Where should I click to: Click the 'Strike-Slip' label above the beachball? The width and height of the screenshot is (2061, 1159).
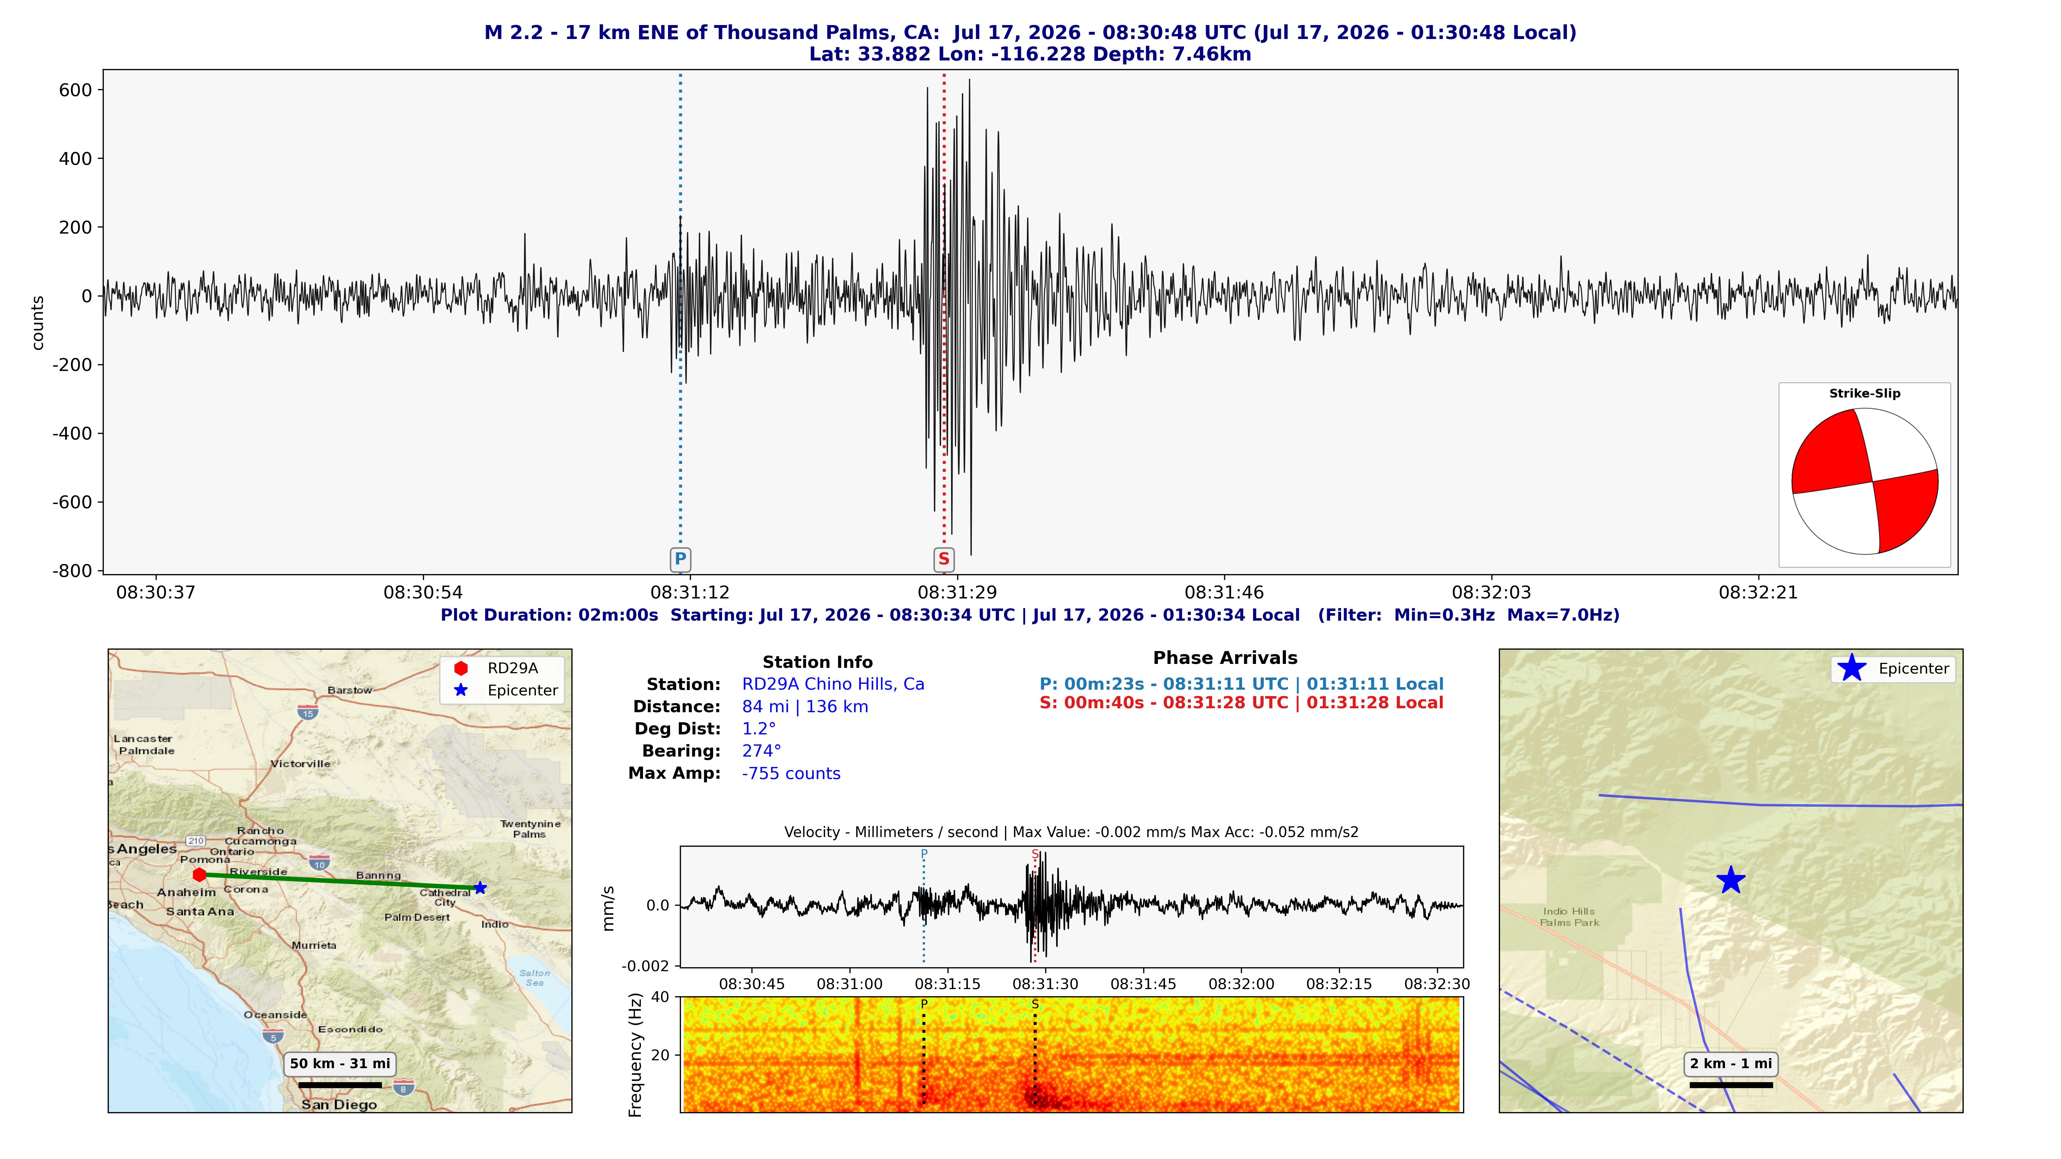point(1865,393)
